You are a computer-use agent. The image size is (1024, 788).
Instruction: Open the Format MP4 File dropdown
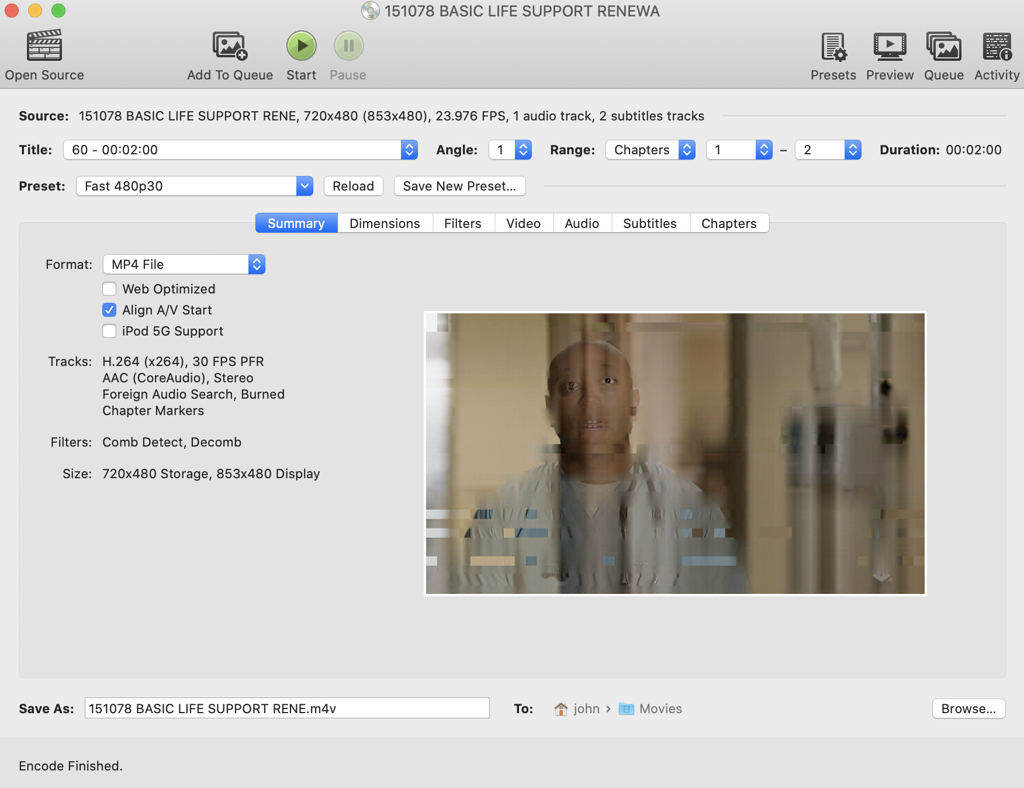[184, 264]
